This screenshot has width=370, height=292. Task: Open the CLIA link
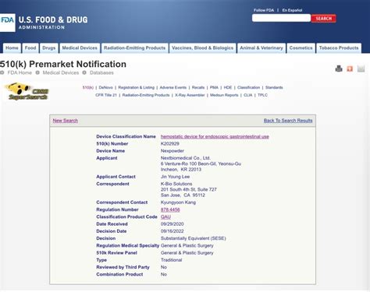tap(248, 95)
